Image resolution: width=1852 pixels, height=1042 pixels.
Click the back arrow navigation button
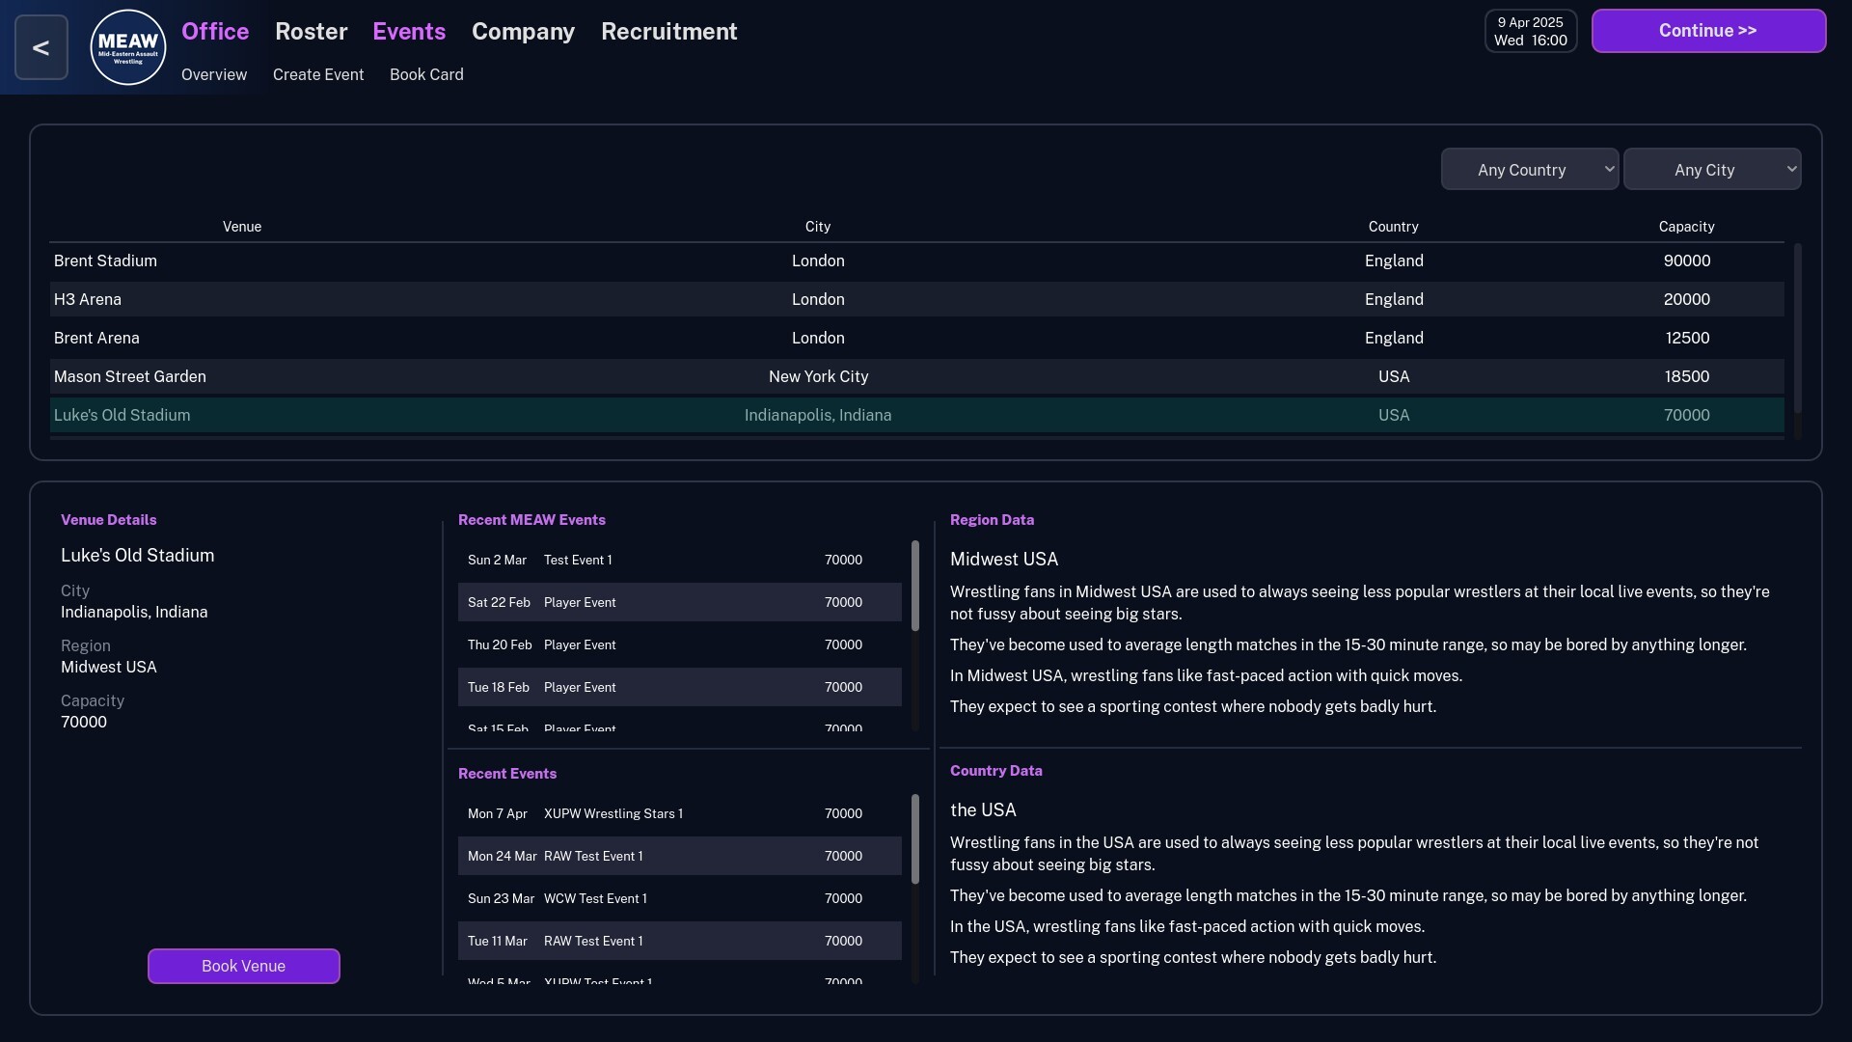click(41, 46)
